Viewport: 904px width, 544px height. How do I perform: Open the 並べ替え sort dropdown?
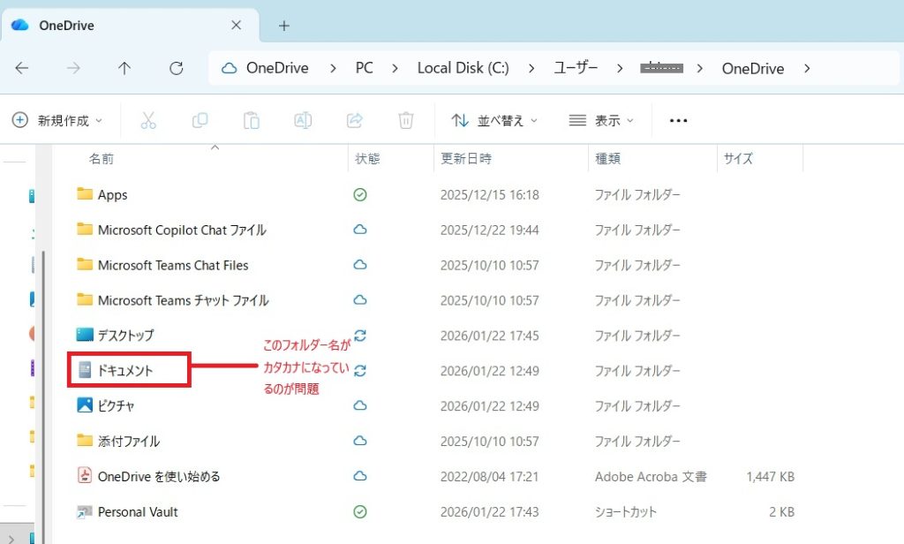point(494,120)
